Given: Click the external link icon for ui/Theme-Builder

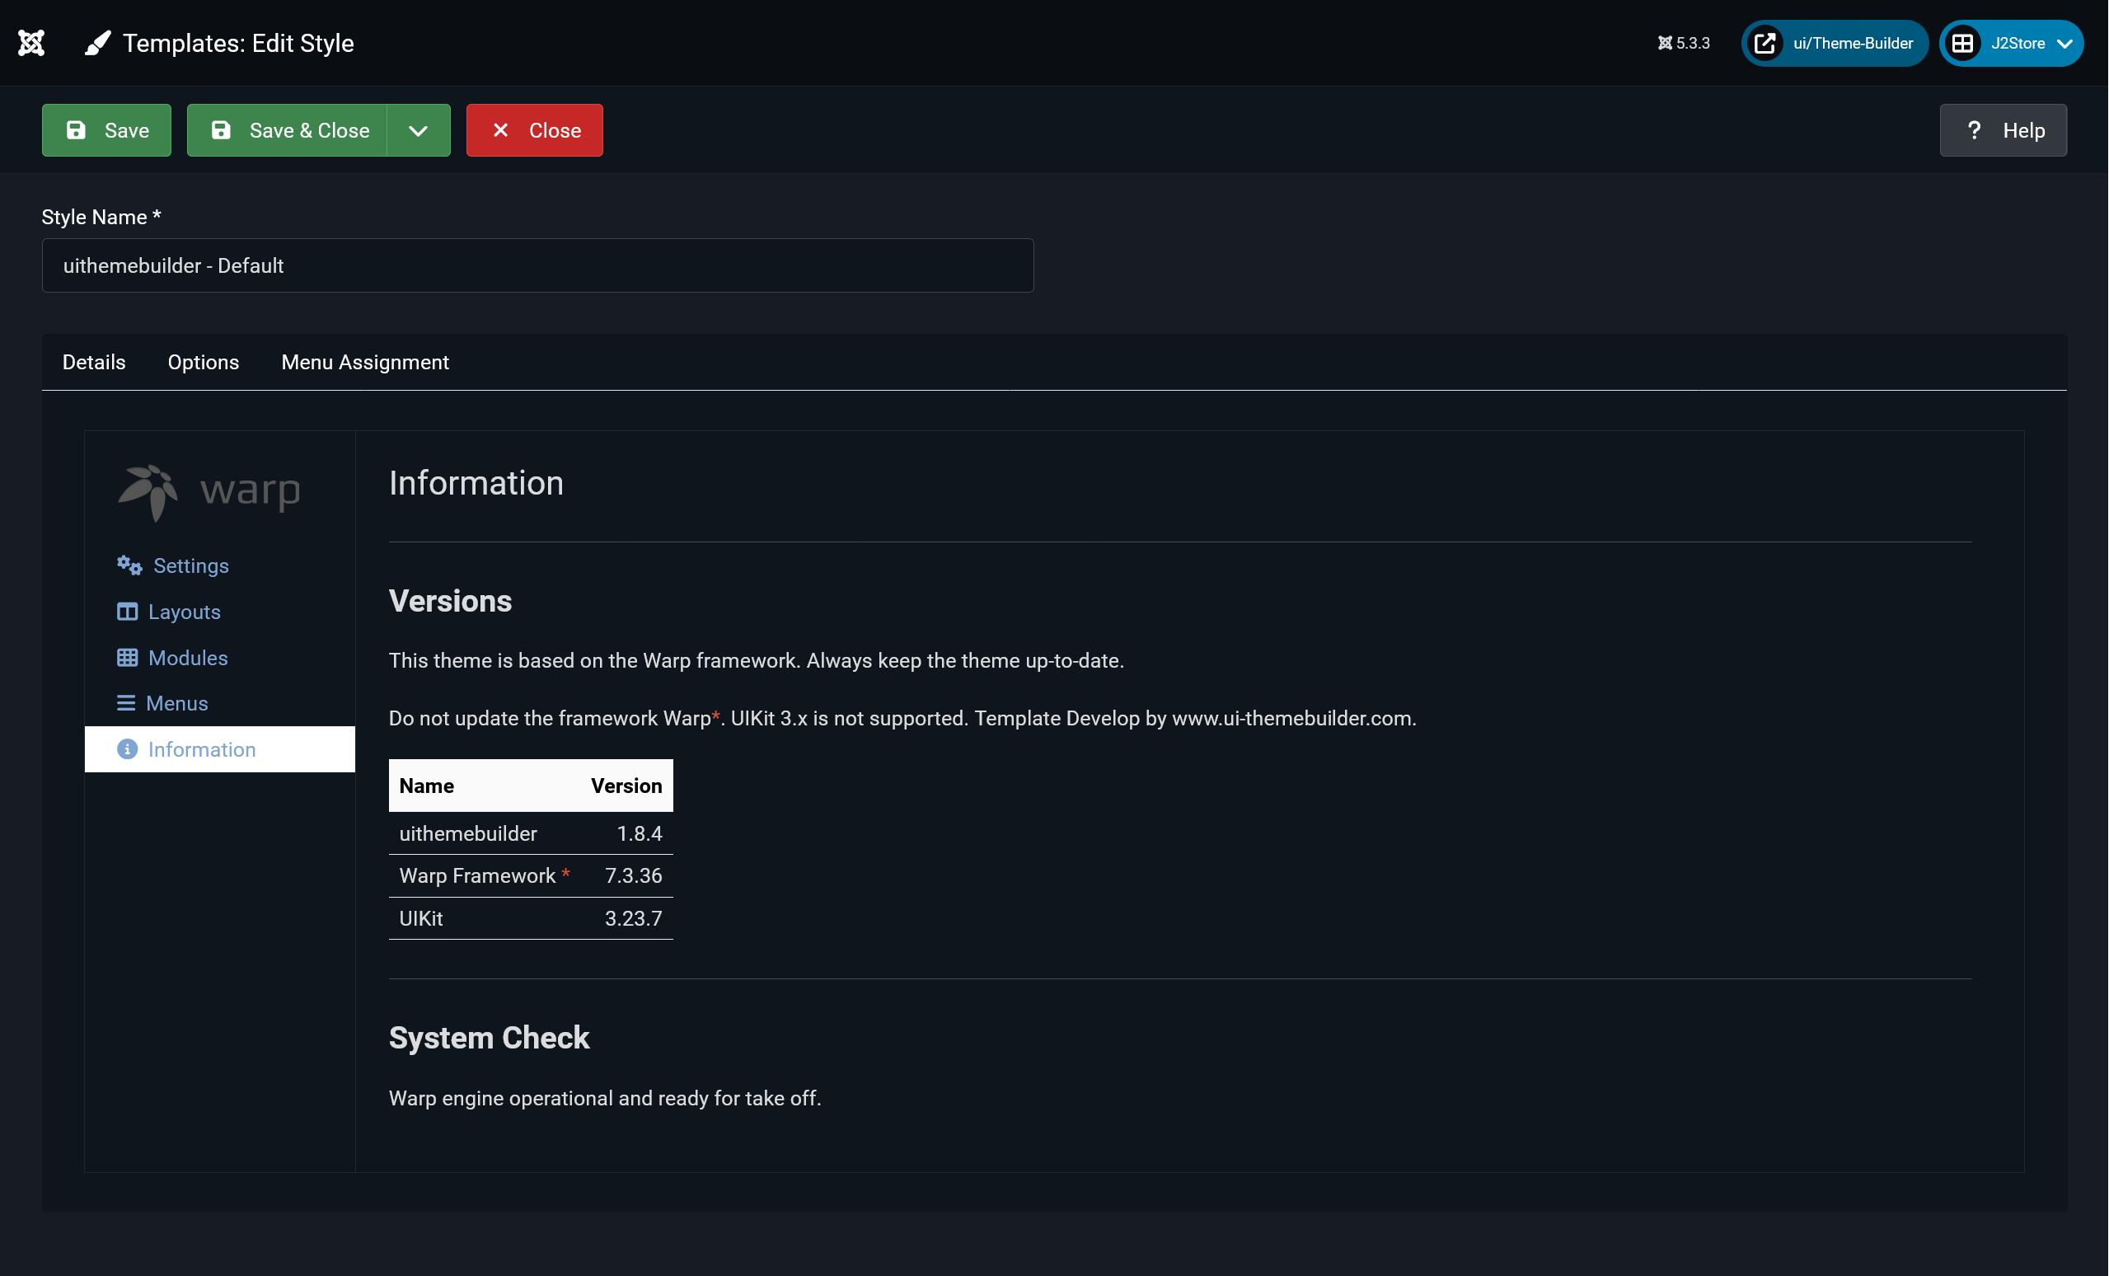Looking at the screenshot, I should click(x=1764, y=43).
